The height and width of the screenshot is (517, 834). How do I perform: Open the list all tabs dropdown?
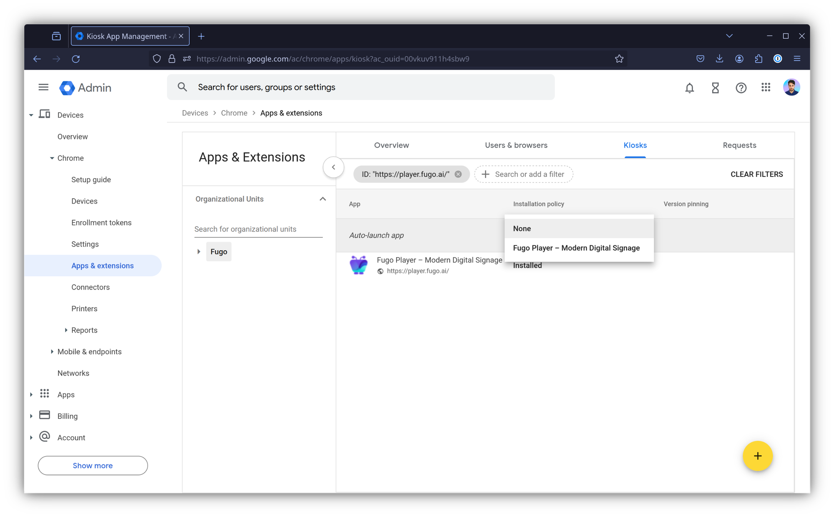(x=729, y=36)
